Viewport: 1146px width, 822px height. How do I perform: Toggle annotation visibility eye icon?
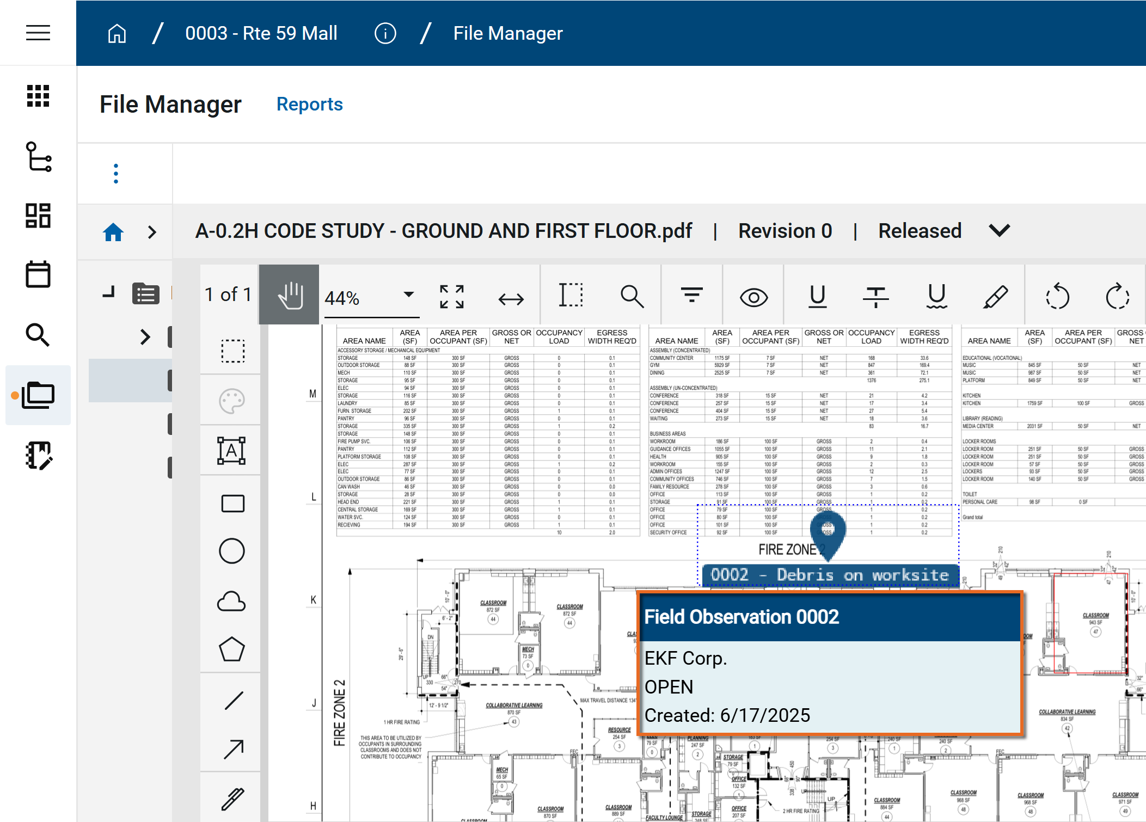pyautogui.click(x=753, y=297)
